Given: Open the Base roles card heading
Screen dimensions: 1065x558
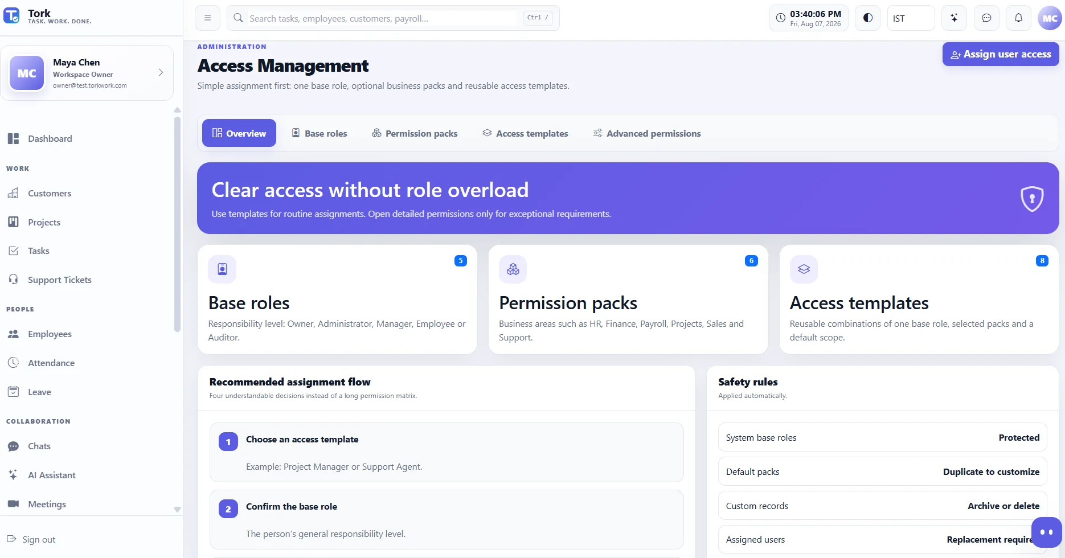Looking at the screenshot, I should click(x=249, y=303).
